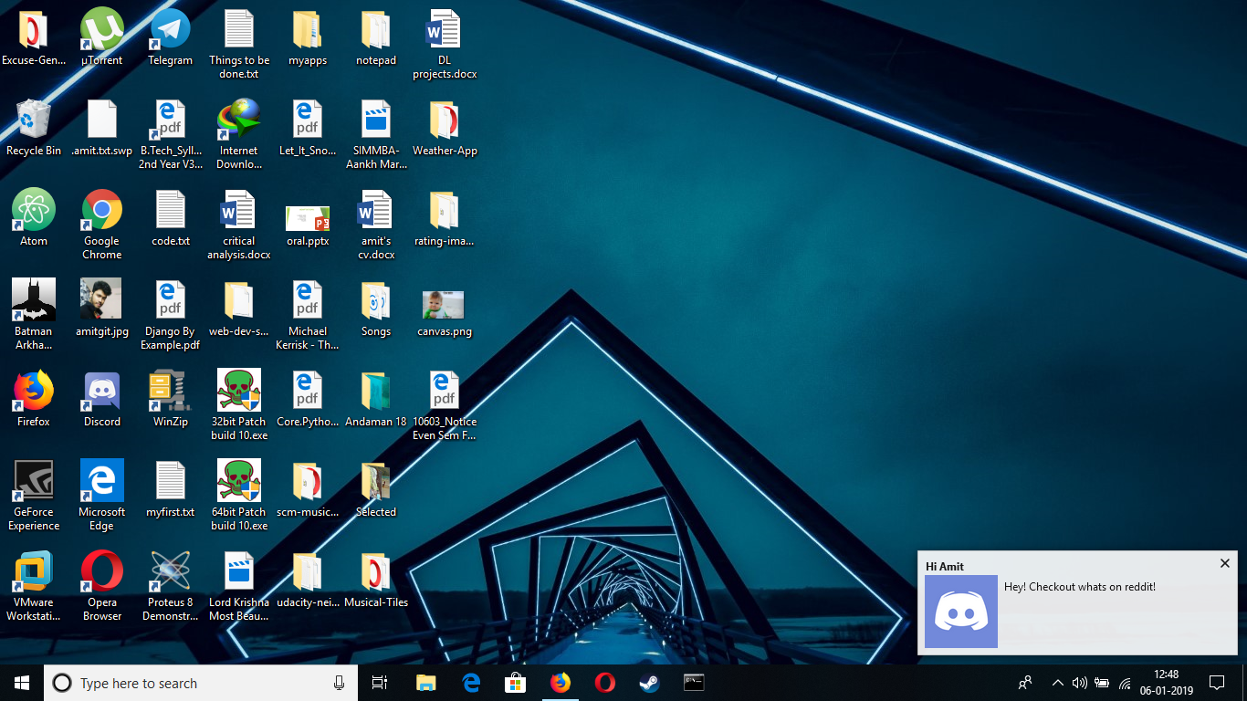
Task: Select the WinZip desktop shortcut
Action: [171, 399]
